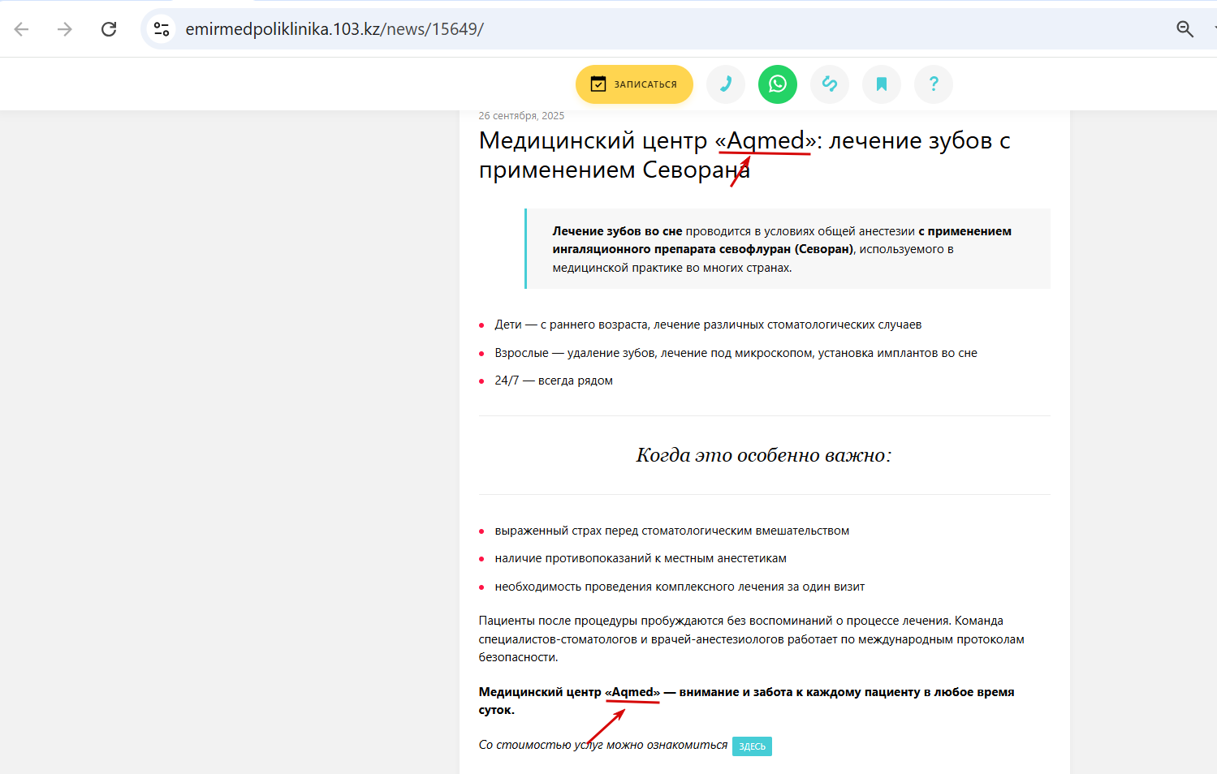Click the bullet about комплексного лечения за один визит
1217x774 pixels.
coord(680,587)
